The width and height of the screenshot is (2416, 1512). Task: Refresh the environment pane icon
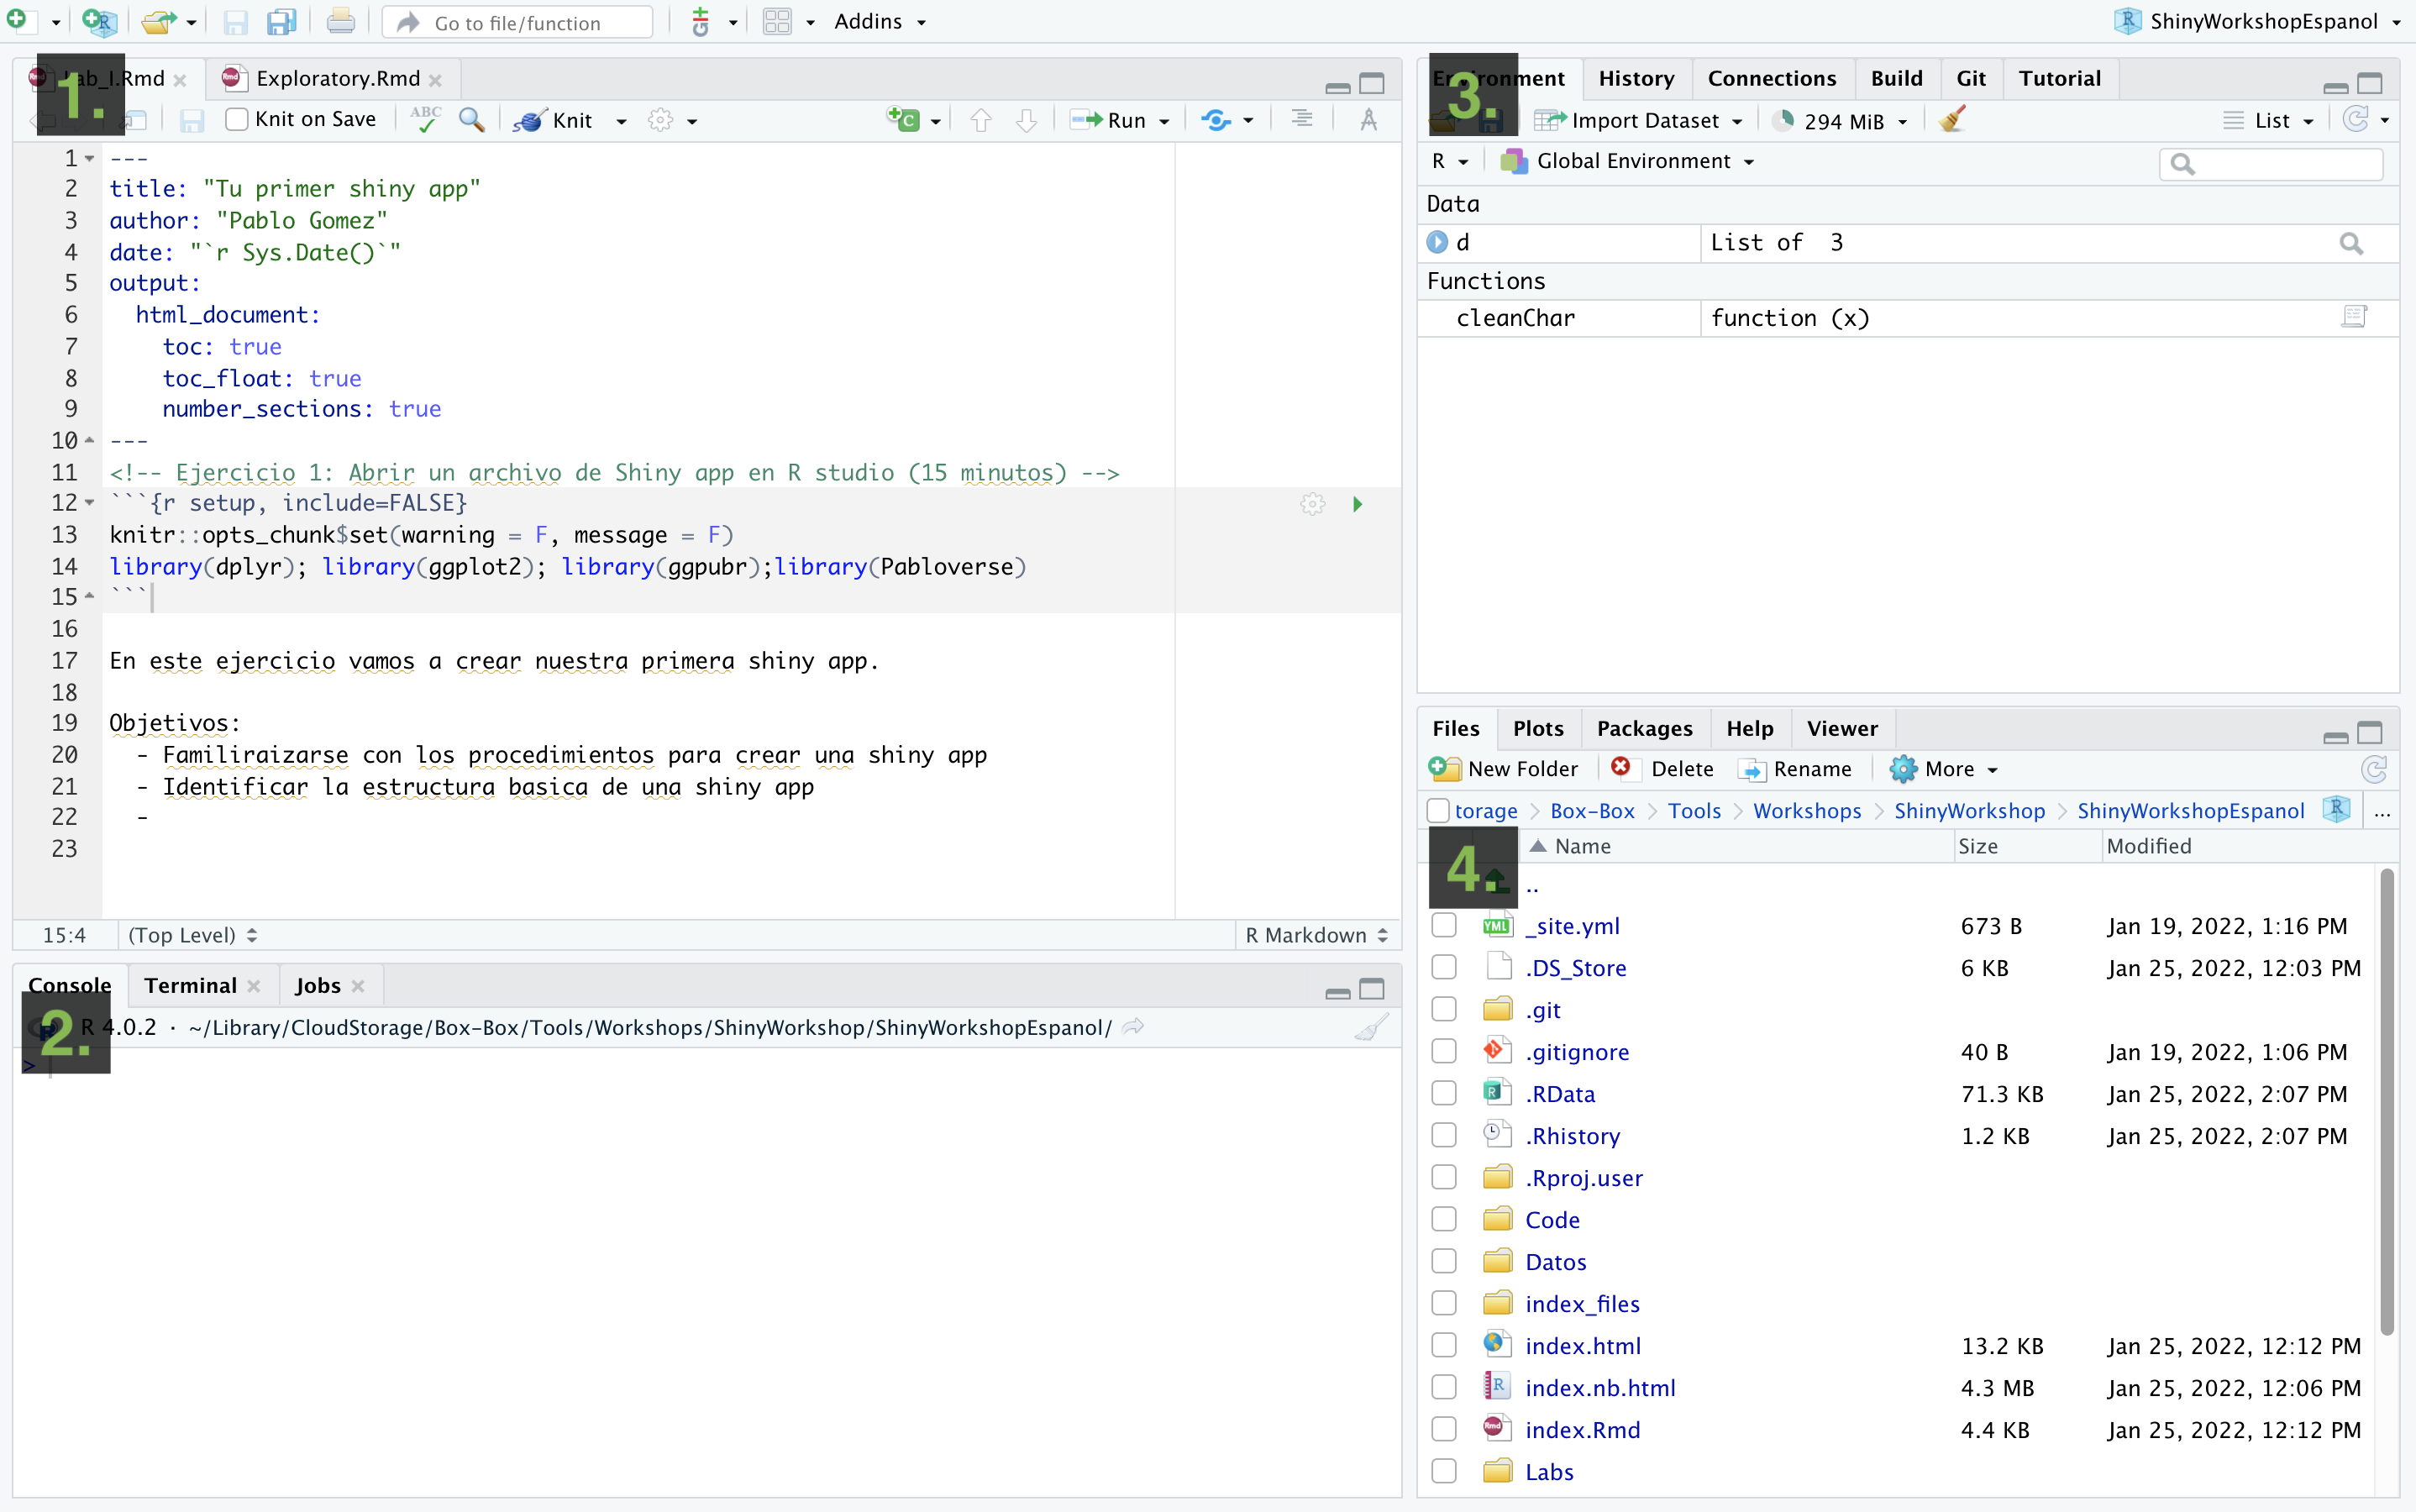pos(2356,120)
